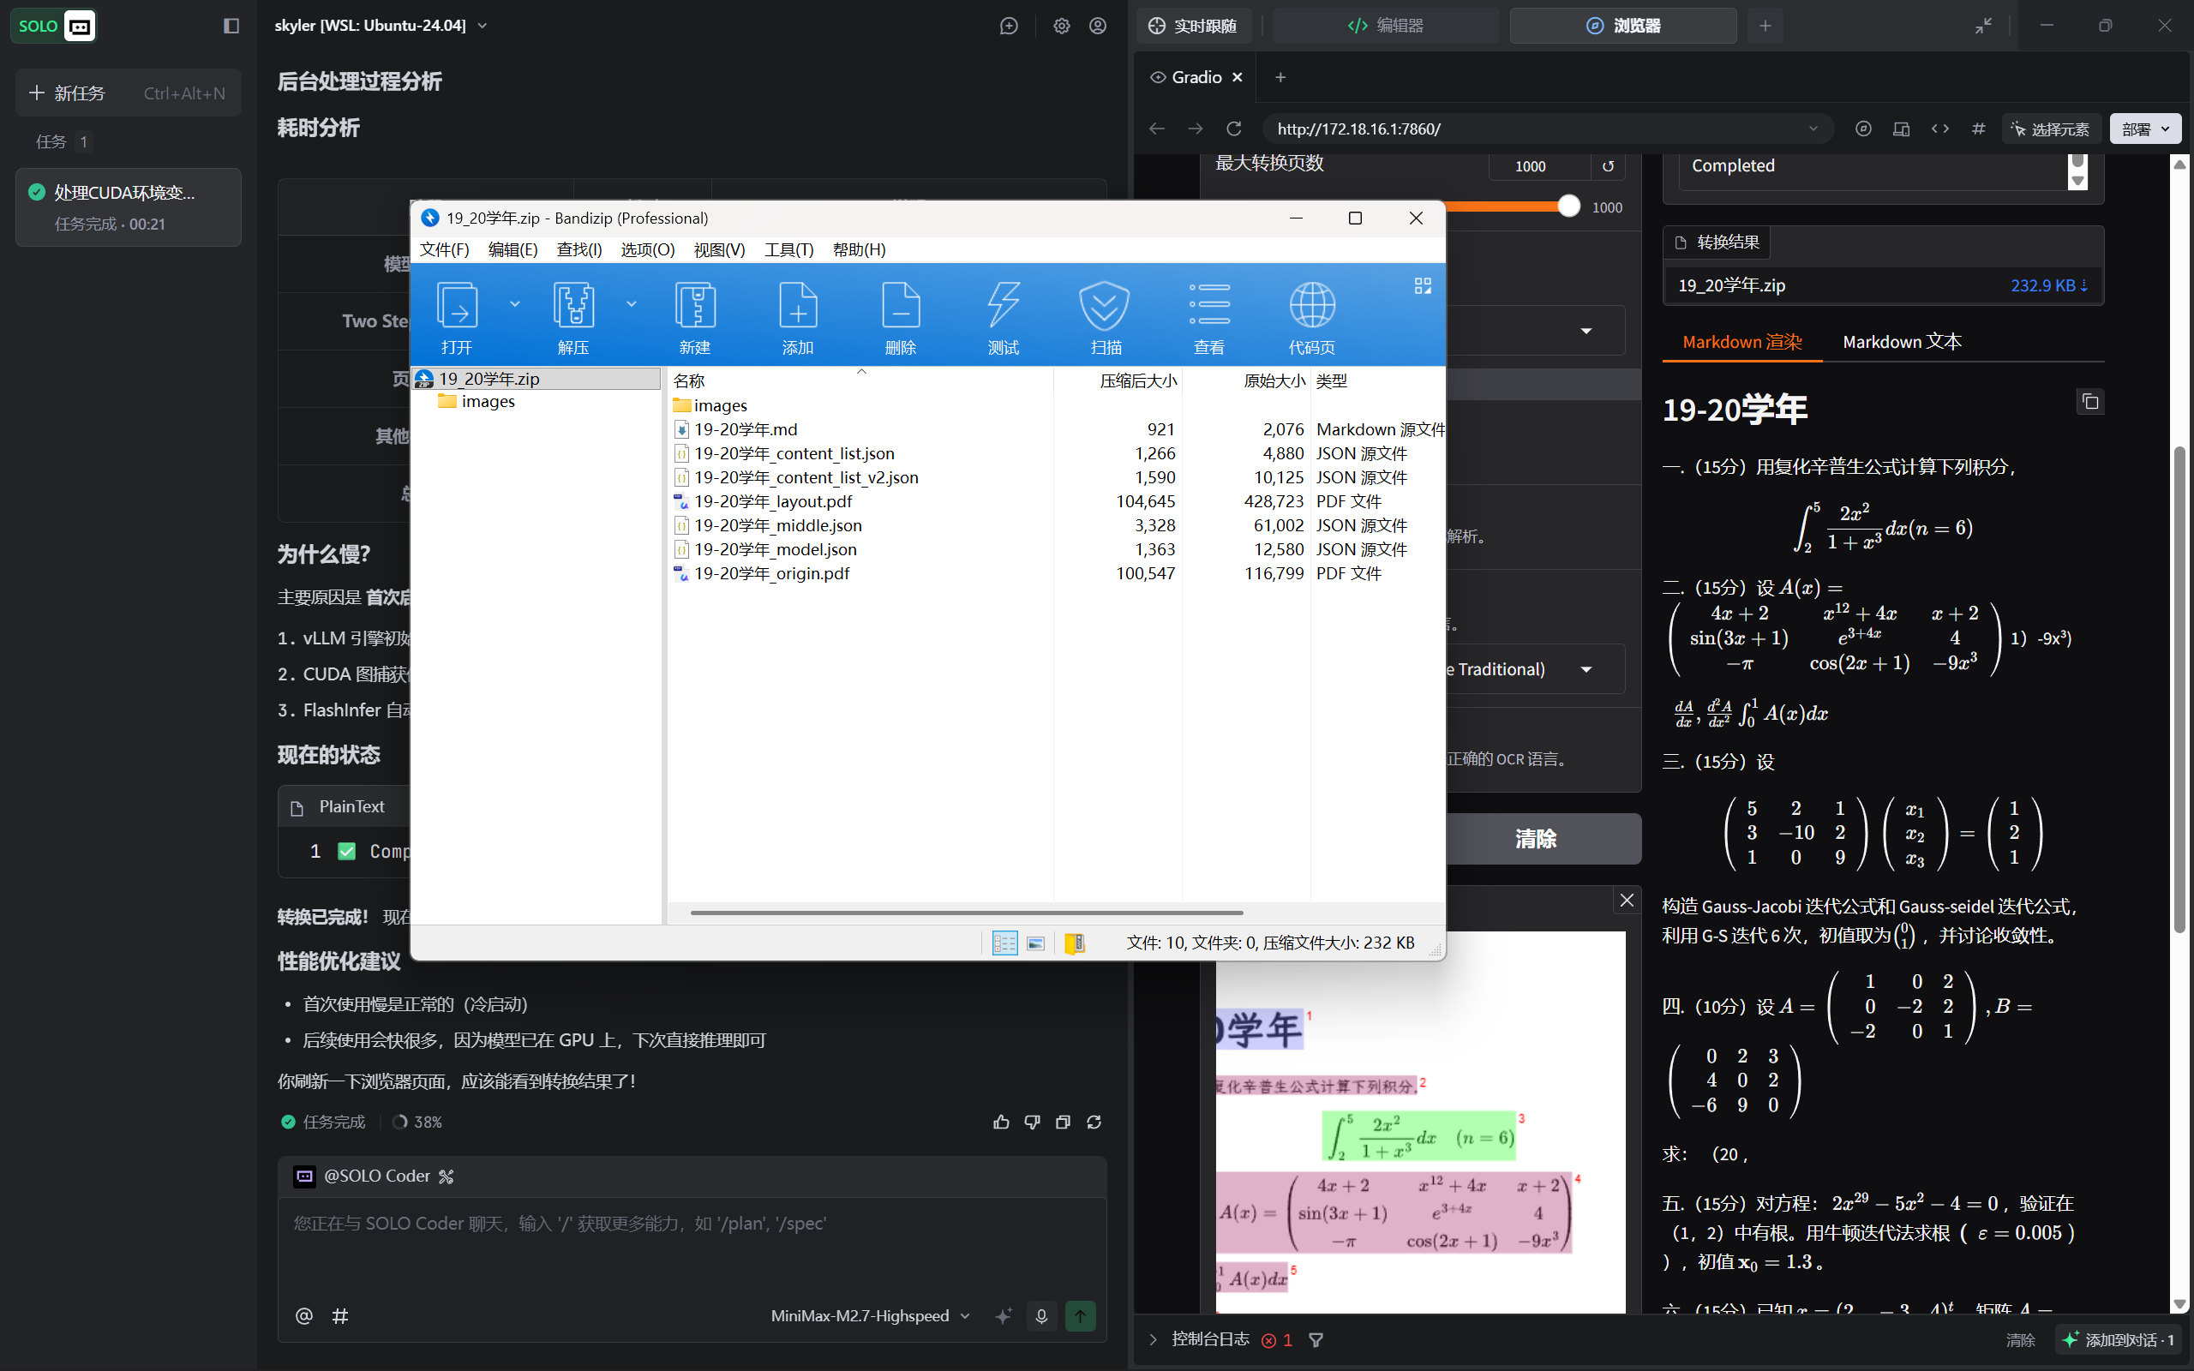This screenshot has height=1371, width=2194.
Task: Open the MiniMax-M2.7-Highspeed model dropdown
Action: 869,1315
